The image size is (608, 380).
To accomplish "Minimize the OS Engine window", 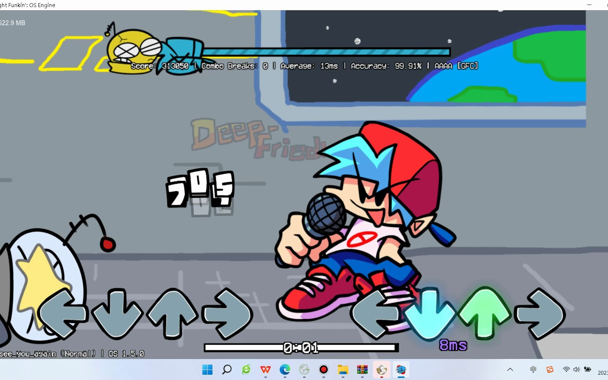I will [x=589, y=5].
